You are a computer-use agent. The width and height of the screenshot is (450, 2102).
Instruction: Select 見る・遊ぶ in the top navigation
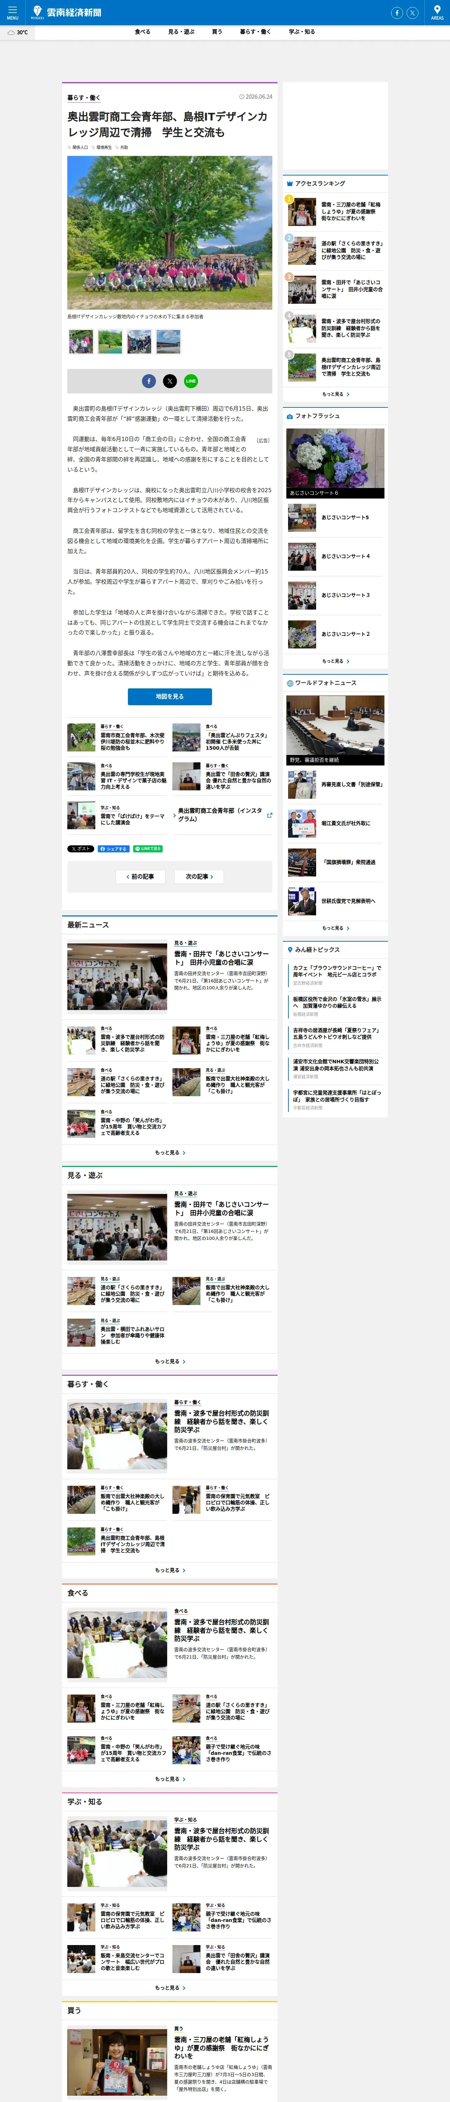[181, 32]
